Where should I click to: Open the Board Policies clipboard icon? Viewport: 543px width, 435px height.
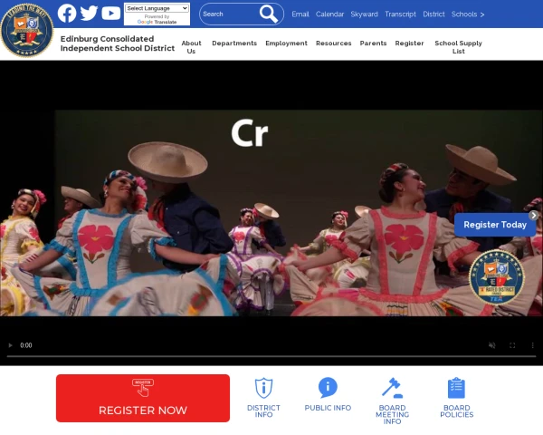(456, 388)
